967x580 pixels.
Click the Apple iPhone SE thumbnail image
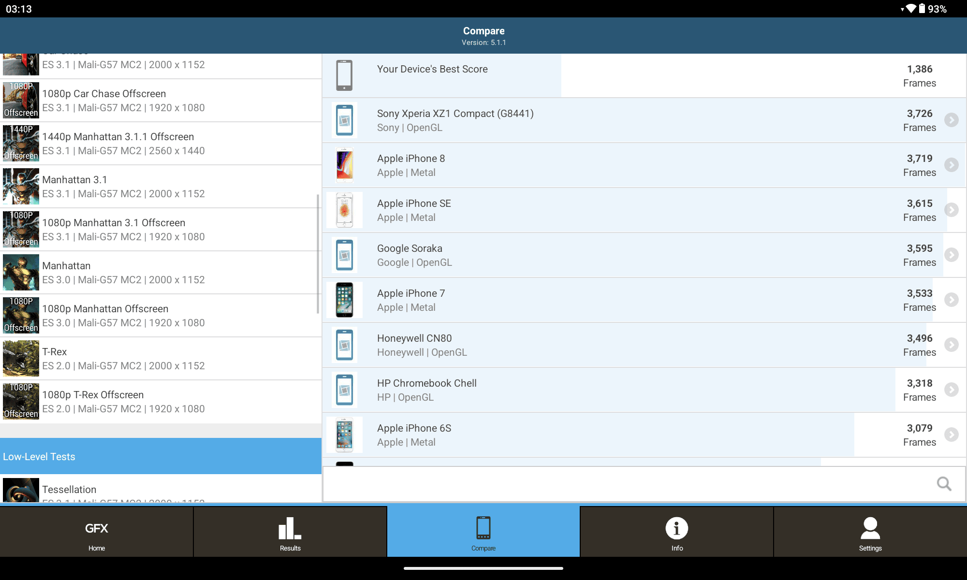[x=344, y=210]
